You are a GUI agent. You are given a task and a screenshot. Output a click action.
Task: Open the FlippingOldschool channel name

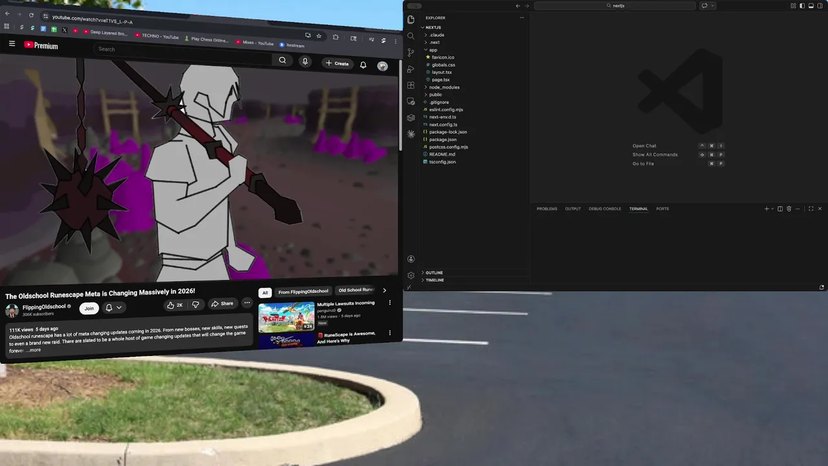[x=44, y=307]
